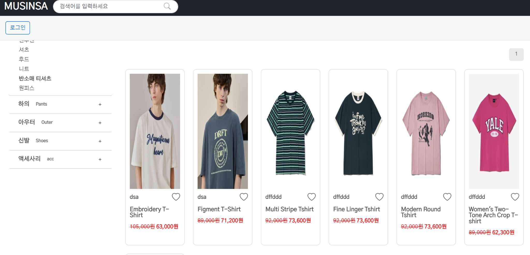530x255 pixels.
Task: Open the 액세사리 acc plus expander
Action: coord(100,159)
